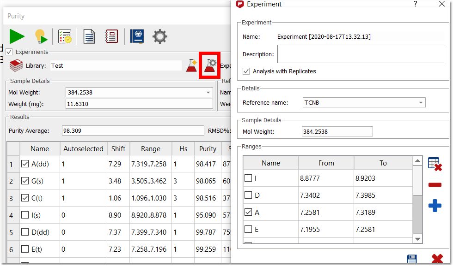453x266 pixels.
Task: Click the Name column header in results
Action: pyautogui.click(x=40, y=149)
